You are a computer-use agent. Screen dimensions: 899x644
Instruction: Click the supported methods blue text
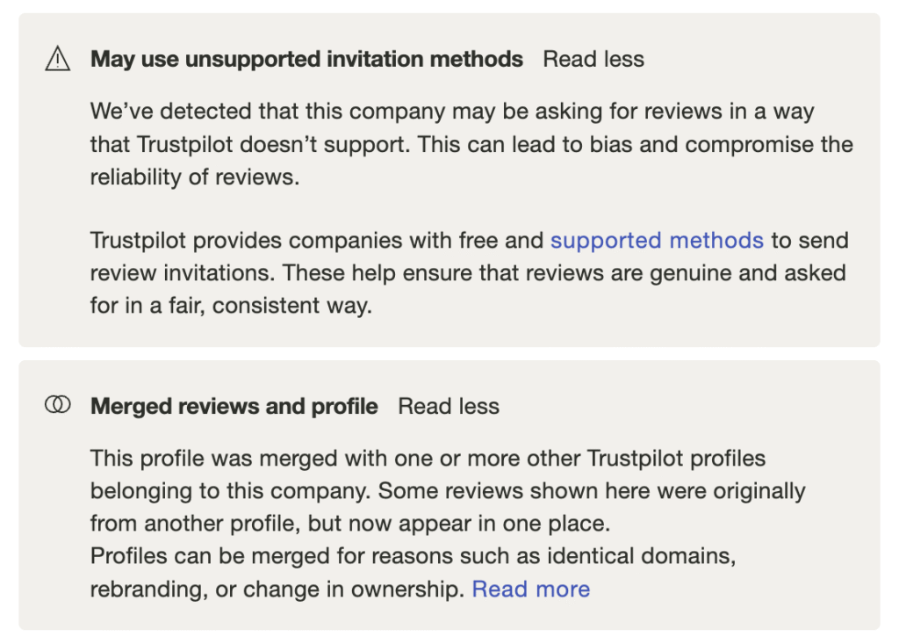pos(657,241)
